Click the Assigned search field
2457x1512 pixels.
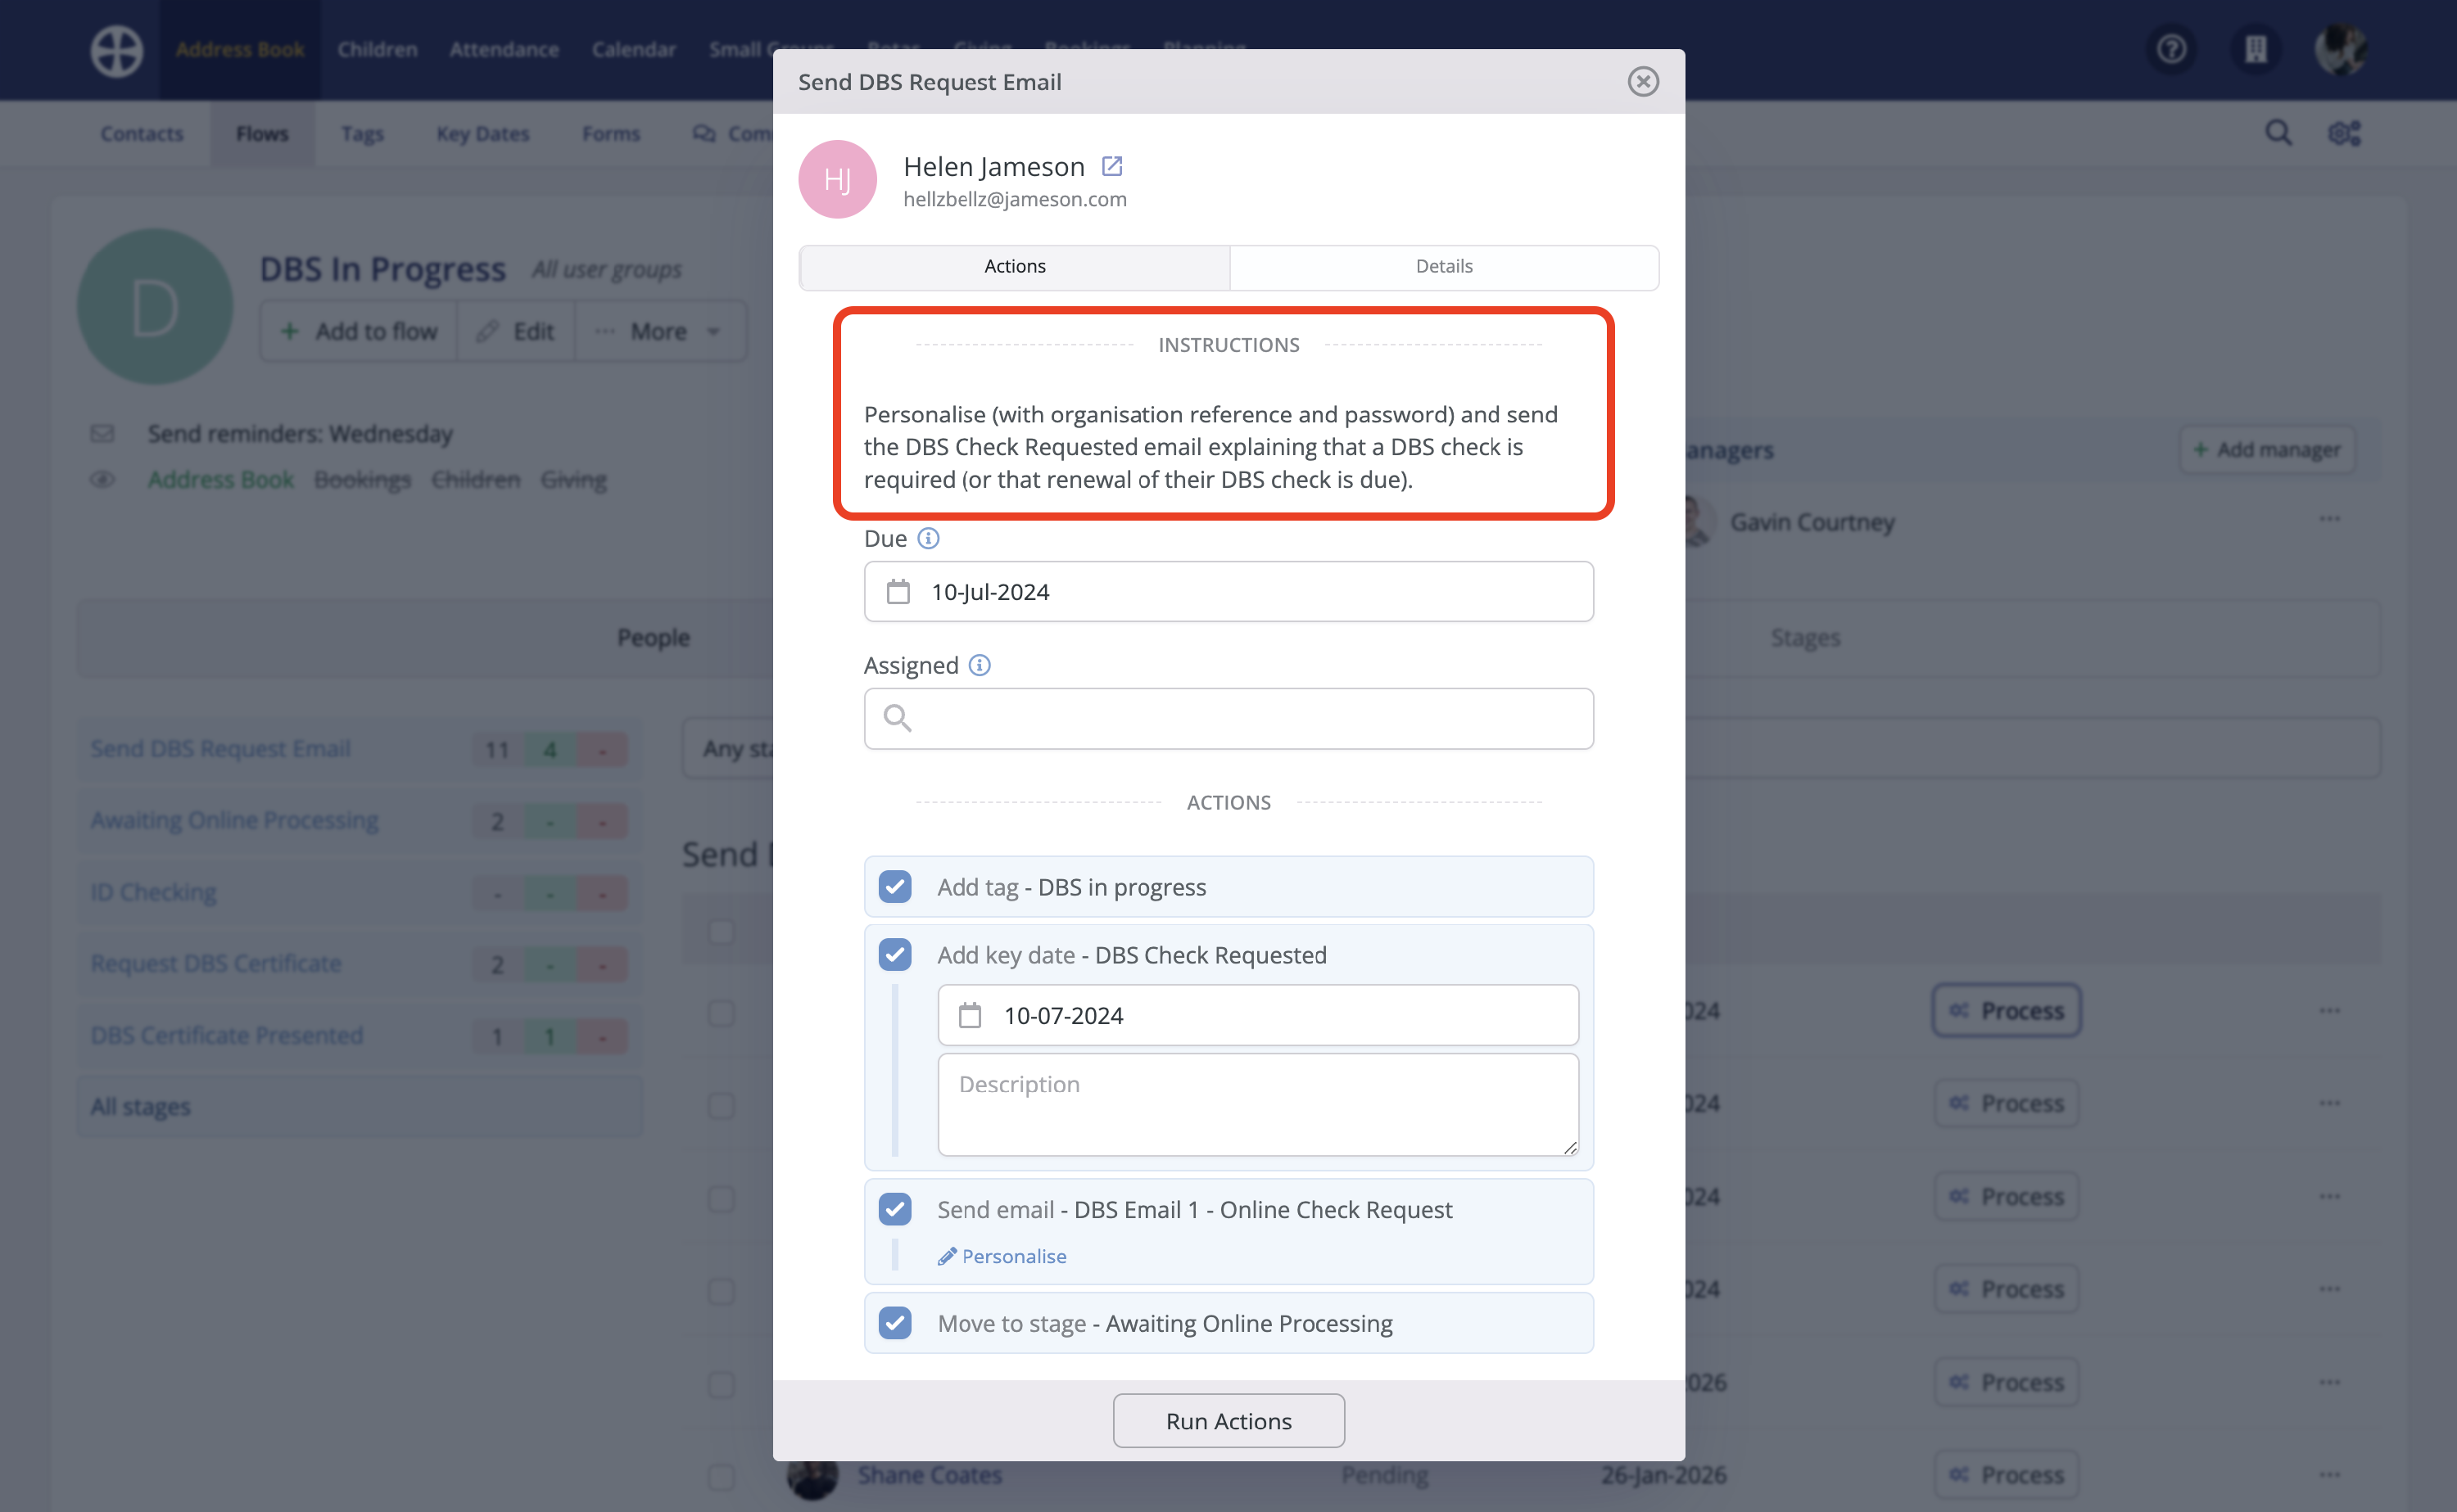coord(1228,718)
